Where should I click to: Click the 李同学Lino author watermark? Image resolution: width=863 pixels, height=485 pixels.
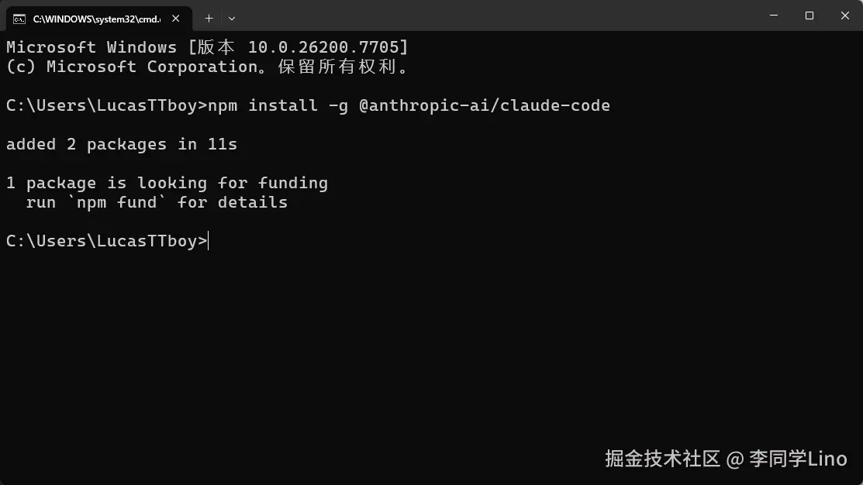798,459
